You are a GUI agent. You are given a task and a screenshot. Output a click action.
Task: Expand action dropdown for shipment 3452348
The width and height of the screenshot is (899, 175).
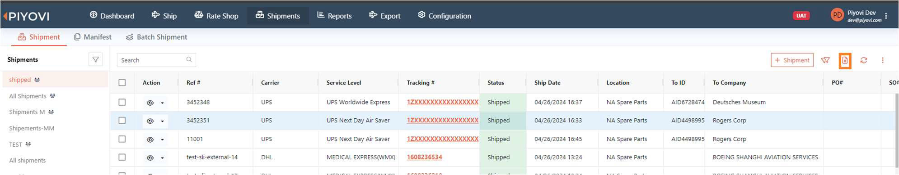162,103
